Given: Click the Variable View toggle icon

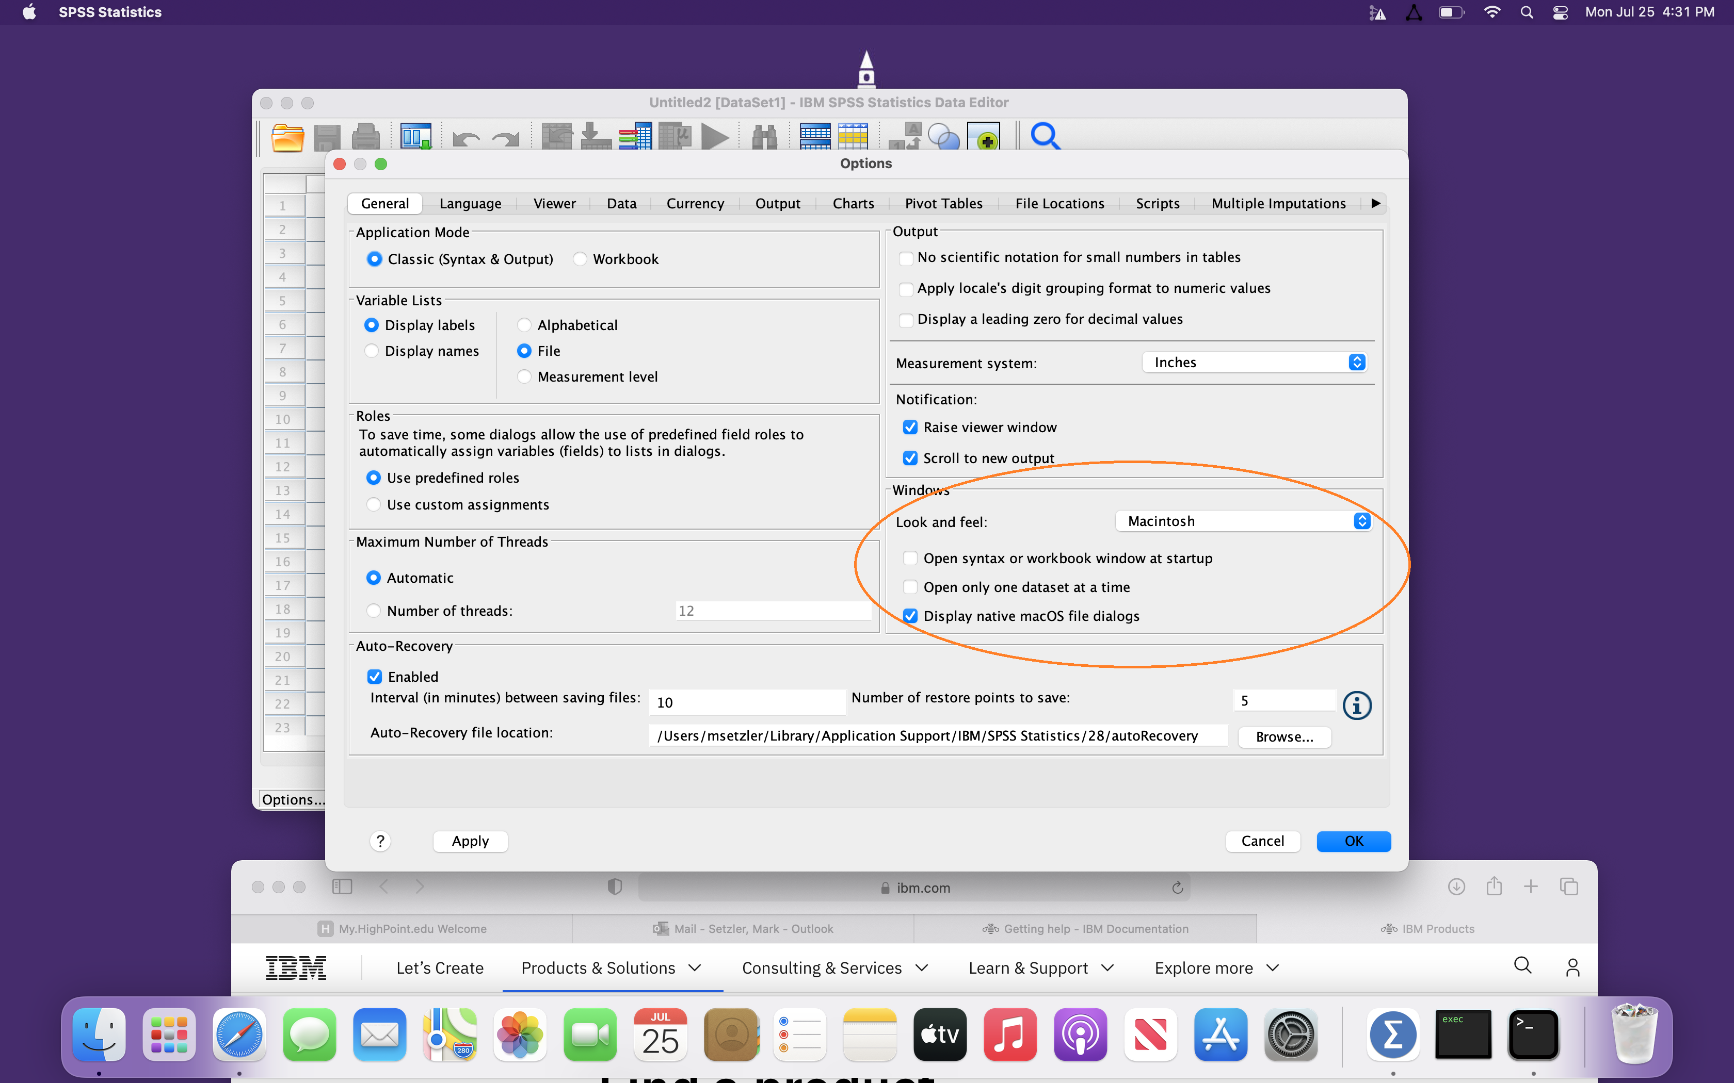Looking at the screenshot, I should click(x=416, y=137).
